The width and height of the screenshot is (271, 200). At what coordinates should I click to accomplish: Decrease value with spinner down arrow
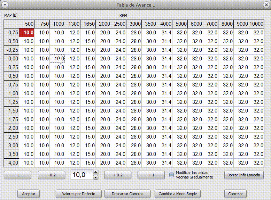95,177
